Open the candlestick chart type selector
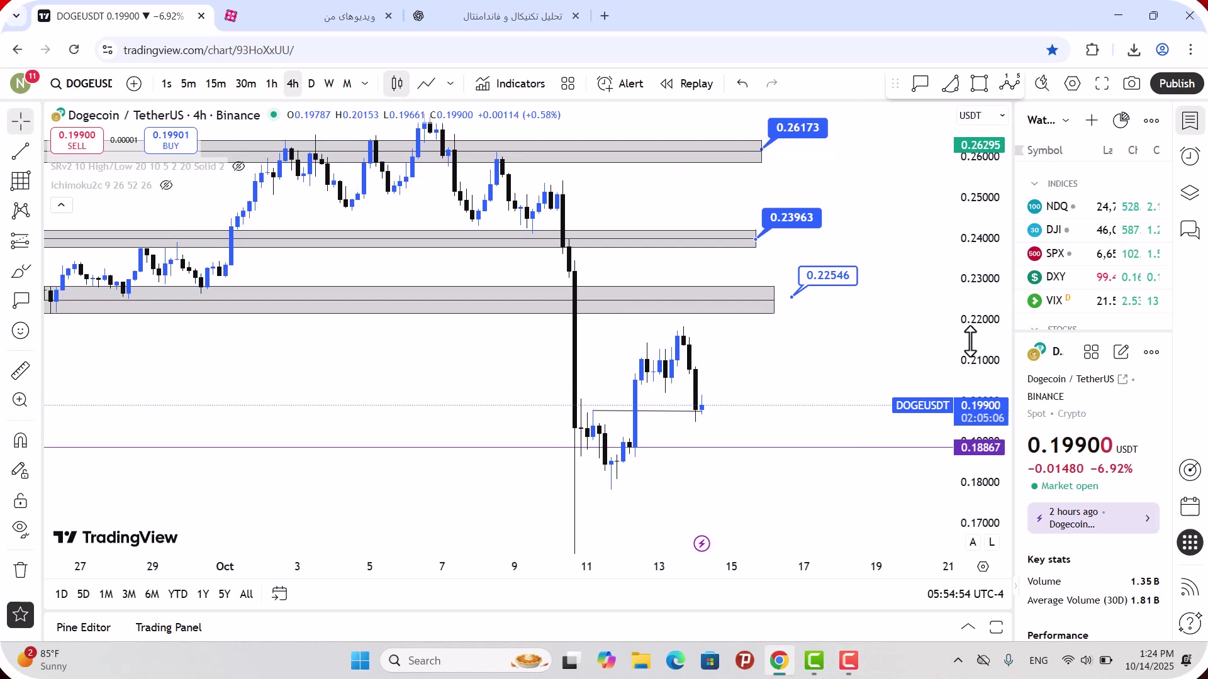The height and width of the screenshot is (679, 1208). 397,84
